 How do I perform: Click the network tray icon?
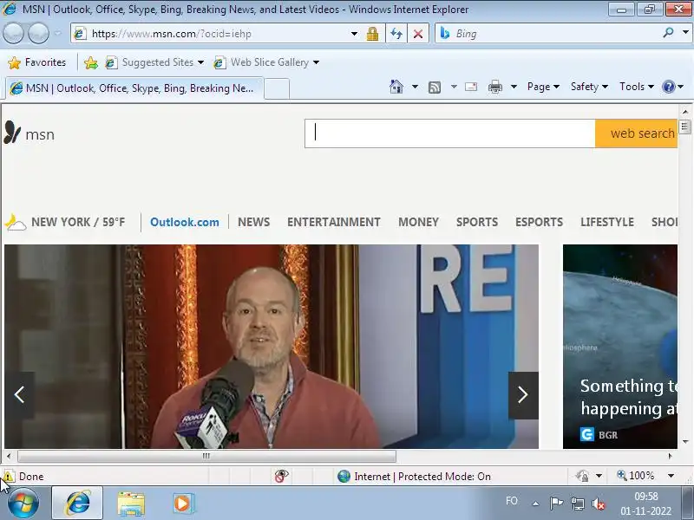coord(577,504)
